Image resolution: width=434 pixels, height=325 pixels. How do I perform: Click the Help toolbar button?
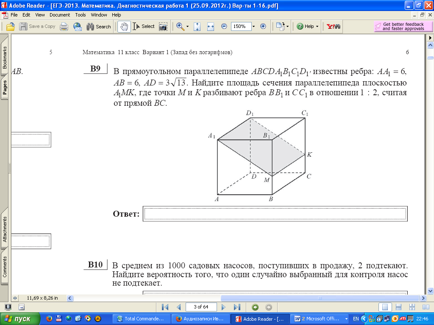tap(305, 27)
